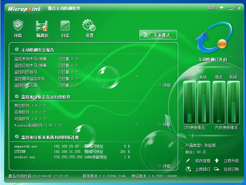Image resolution: width=246 pixels, height=185 pixels.
Task: Click the 微点 CPU usage bar
Action: tap(189, 103)
